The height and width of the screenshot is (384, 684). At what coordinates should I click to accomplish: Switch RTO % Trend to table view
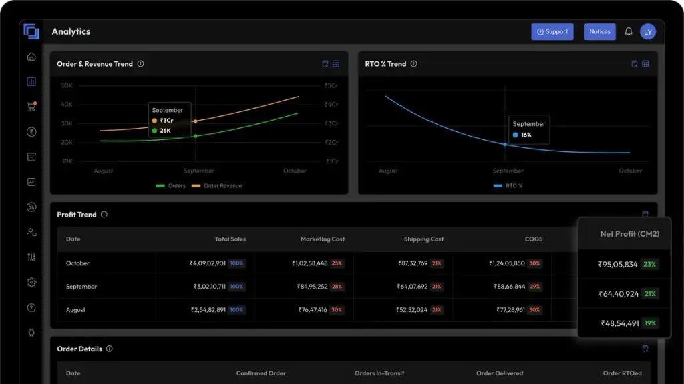(645, 64)
